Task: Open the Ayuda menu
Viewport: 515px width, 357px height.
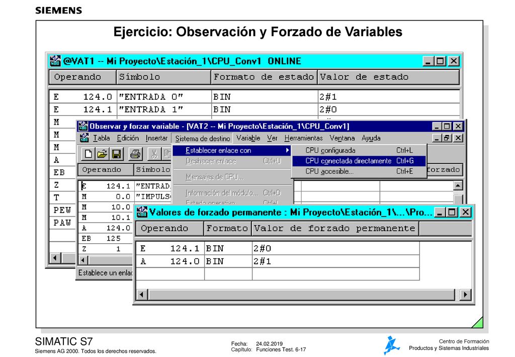Action: [x=371, y=138]
